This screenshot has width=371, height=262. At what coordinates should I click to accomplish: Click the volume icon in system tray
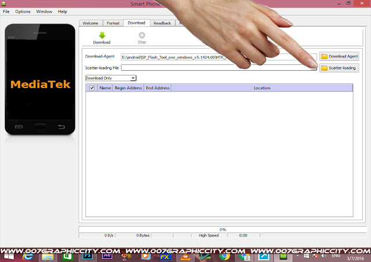[x=323, y=256]
